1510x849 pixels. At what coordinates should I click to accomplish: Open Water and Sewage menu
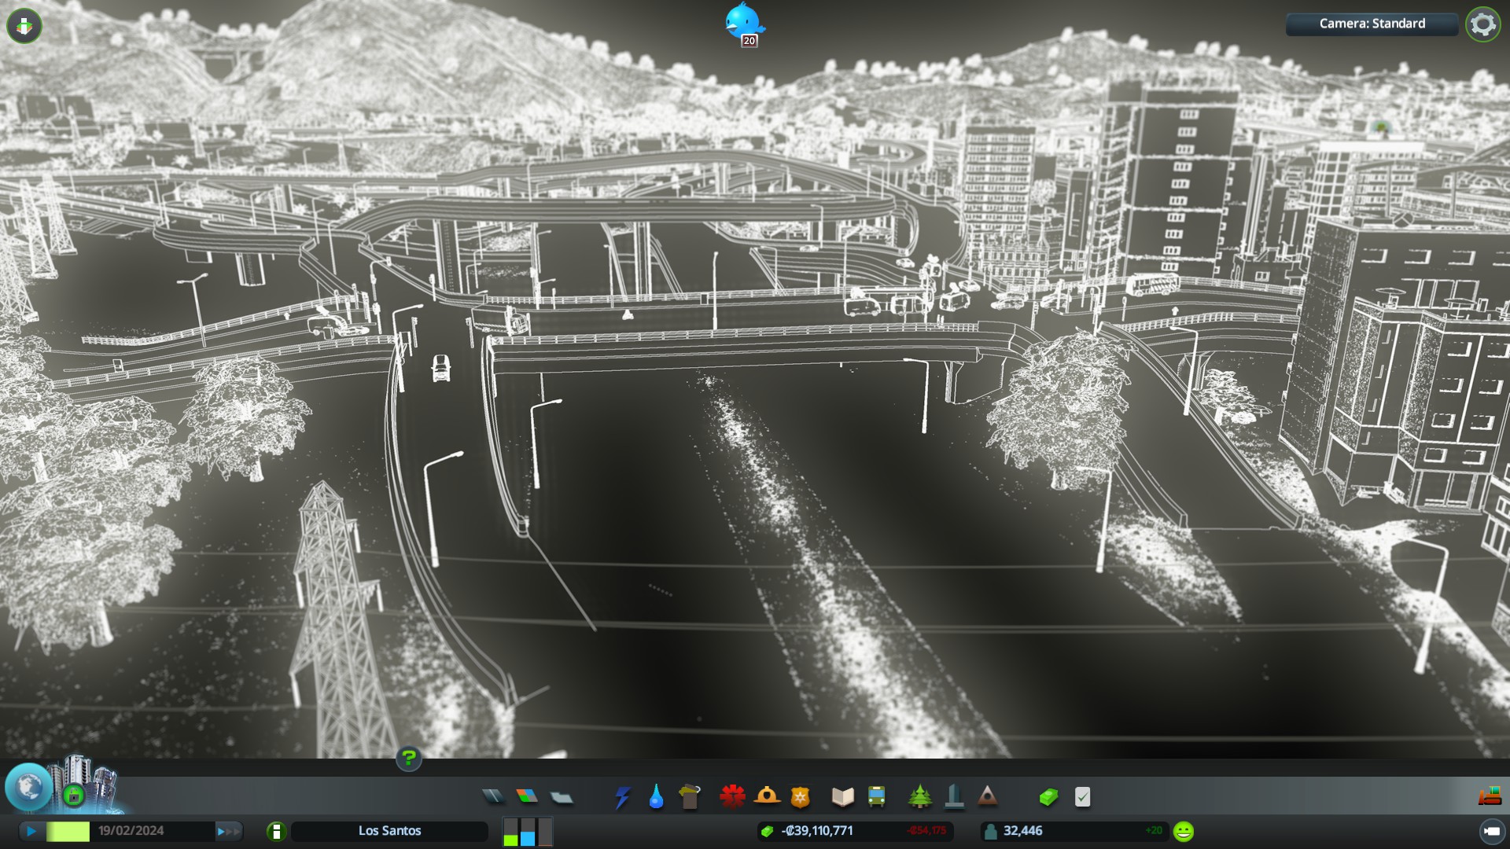point(656,797)
